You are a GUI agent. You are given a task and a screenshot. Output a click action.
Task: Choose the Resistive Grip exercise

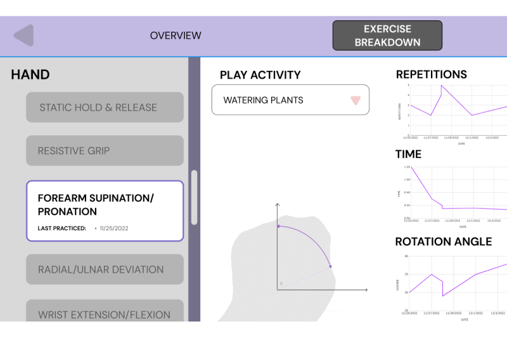click(x=105, y=151)
